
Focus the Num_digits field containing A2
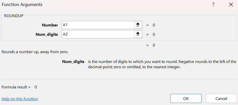click(98, 34)
